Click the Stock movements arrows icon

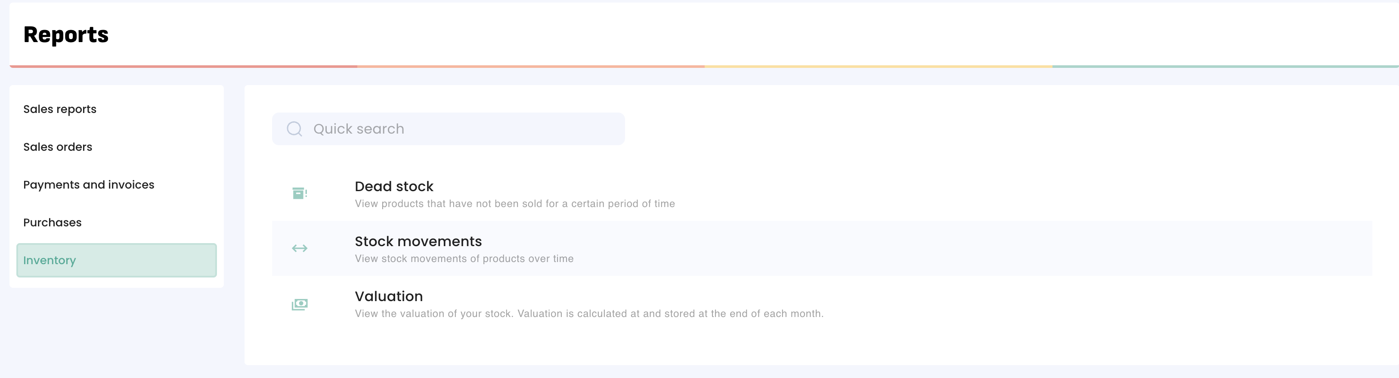[299, 249]
